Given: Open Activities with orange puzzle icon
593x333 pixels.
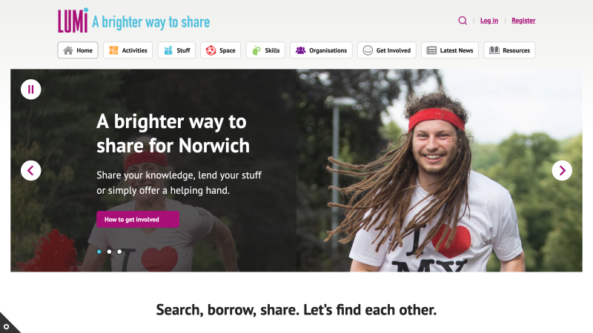Looking at the screenshot, I should [113, 50].
